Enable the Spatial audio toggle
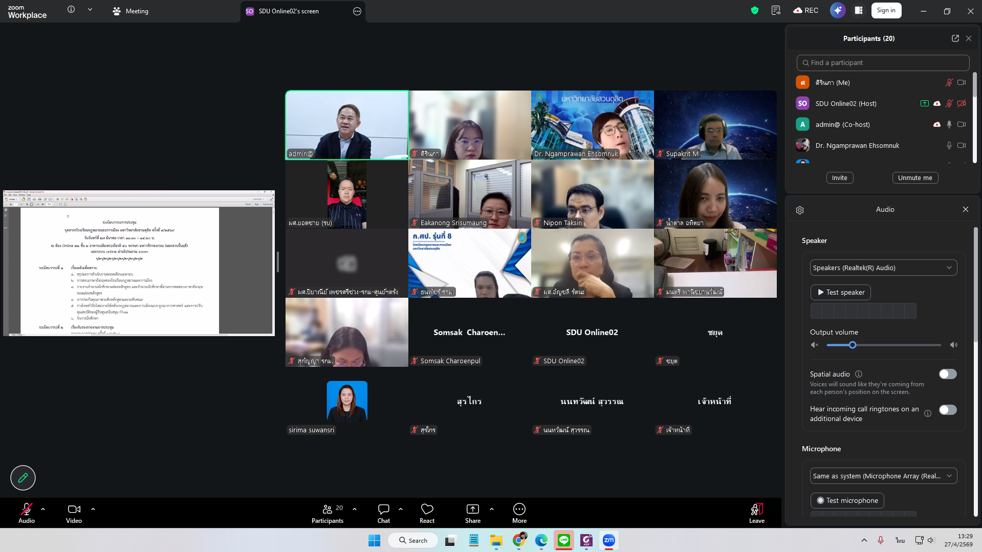The height and width of the screenshot is (552, 982). (947, 374)
